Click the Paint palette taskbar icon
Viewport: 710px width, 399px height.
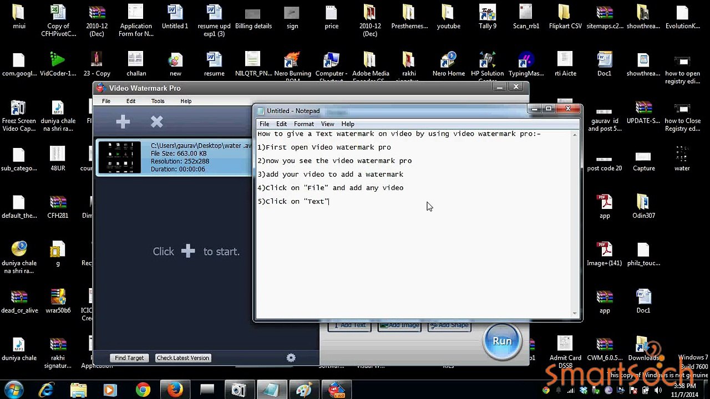click(303, 390)
